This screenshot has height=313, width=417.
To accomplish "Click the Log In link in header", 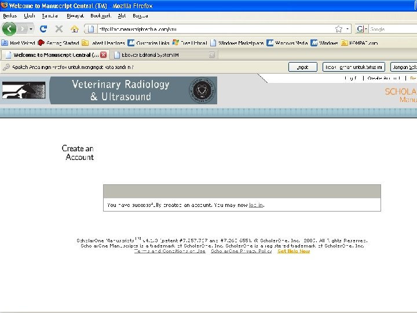I will tap(350, 78).
